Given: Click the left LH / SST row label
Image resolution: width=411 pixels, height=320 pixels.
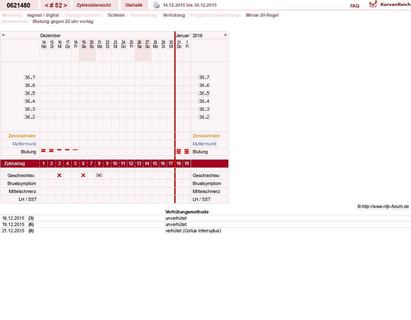Looking at the screenshot, I should 28,199.
